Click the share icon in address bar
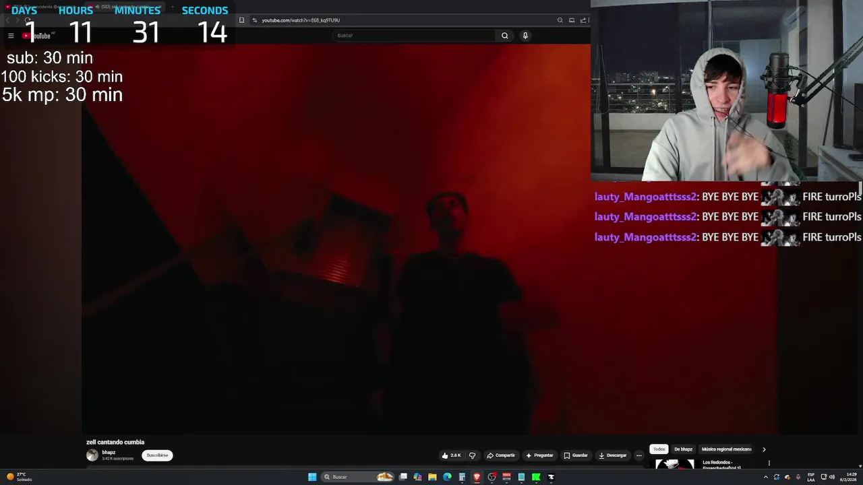Image resolution: width=863 pixels, height=485 pixels. click(583, 20)
